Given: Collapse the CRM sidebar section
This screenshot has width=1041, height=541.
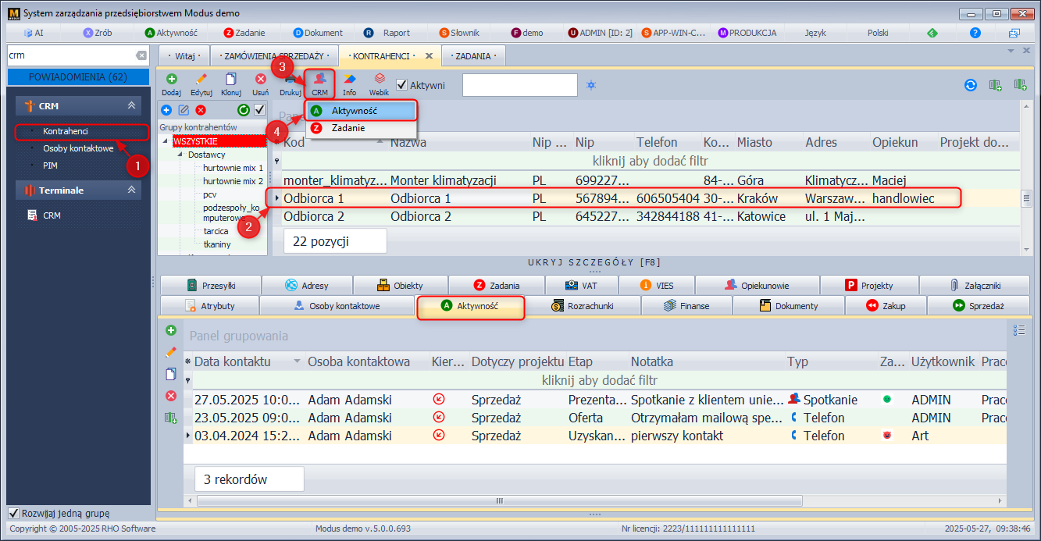Looking at the screenshot, I should pos(131,105).
